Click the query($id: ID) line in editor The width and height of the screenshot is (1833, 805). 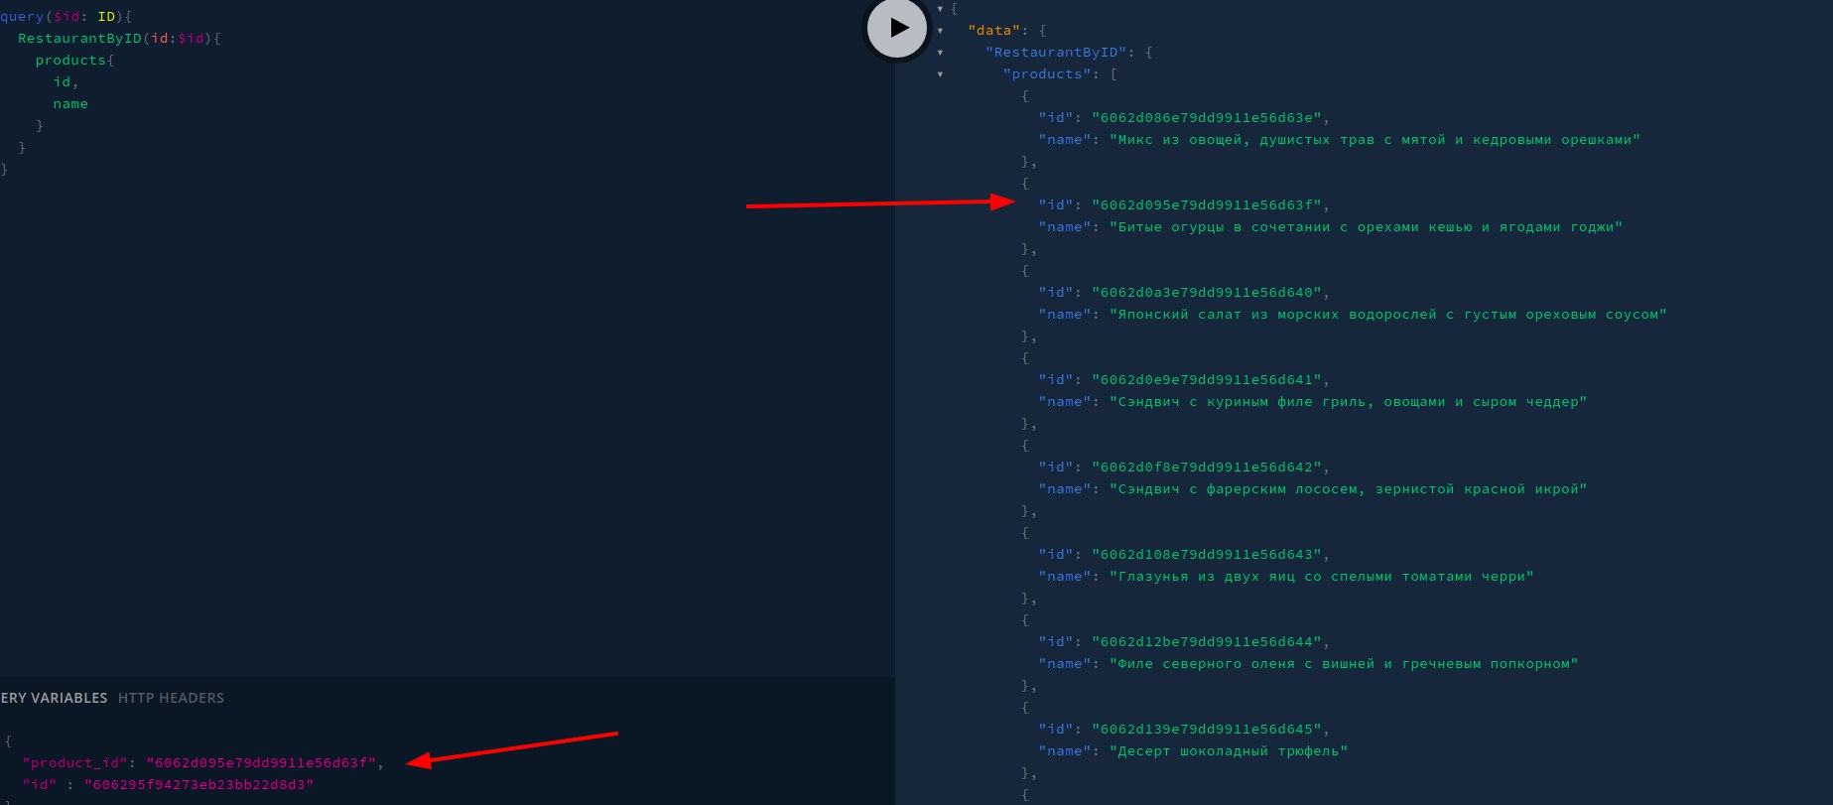point(65,17)
